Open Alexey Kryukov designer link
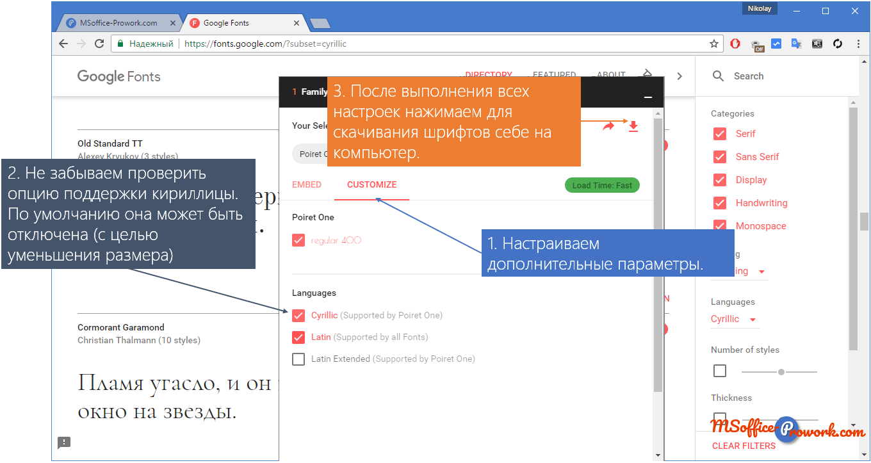This screenshot has height=463, width=871. tap(128, 156)
